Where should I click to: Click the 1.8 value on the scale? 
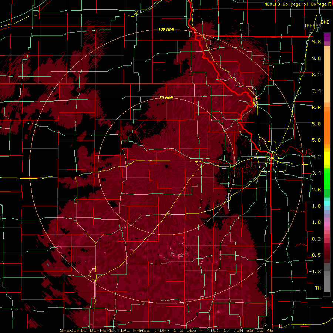tap(316, 206)
